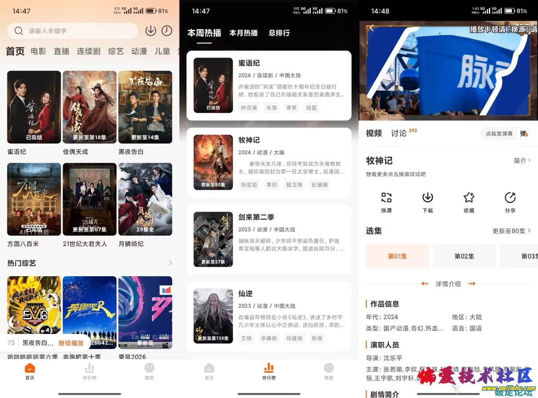Tap the 详情介绍 section heading
The height and width of the screenshot is (398, 538).
(448, 284)
